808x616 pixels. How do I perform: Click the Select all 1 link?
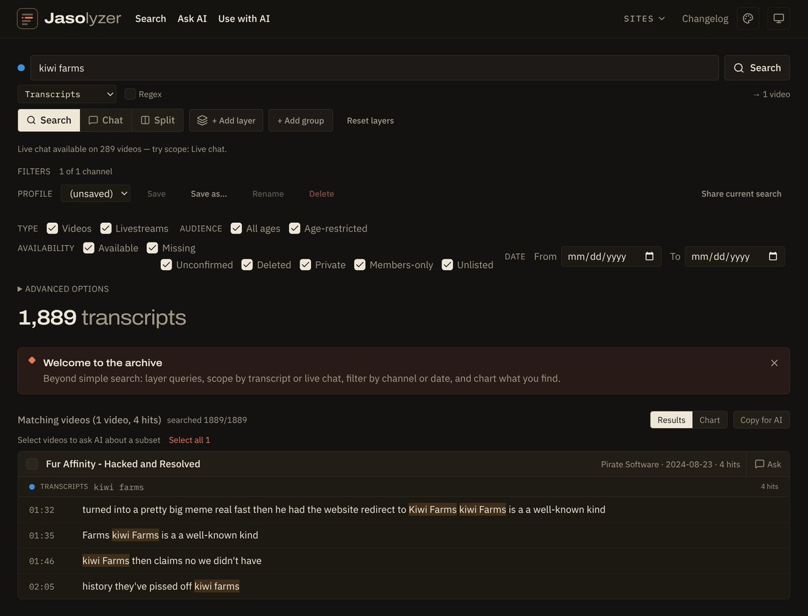(x=189, y=440)
